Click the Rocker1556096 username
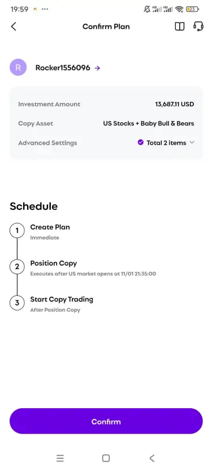212x471 pixels. [x=63, y=68]
